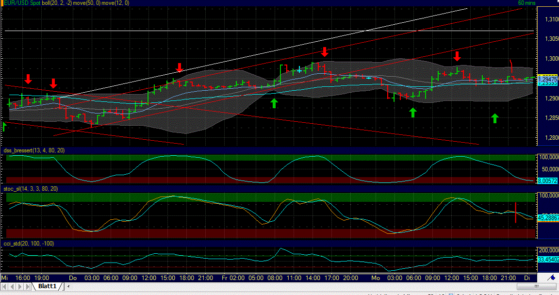The image size is (559, 295).
Task: Open the dss_bressert(13, 4, 80, 20) indicator header
Action: point(34,150)
